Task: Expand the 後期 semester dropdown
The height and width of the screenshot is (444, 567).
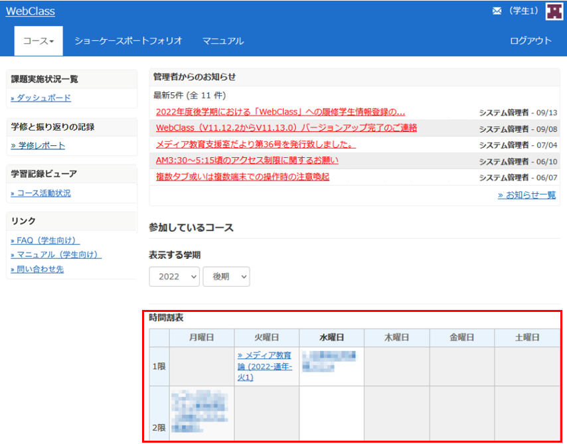Action: pos(226,277)
